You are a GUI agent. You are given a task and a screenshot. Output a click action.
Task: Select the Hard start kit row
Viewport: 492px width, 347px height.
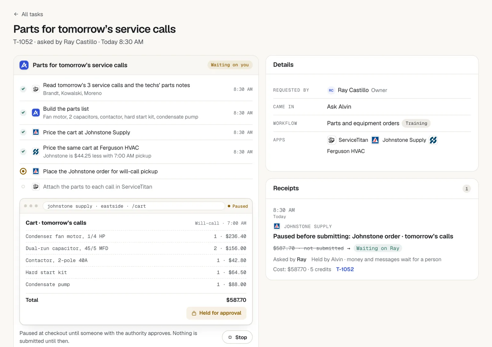(x=136, y=272)
